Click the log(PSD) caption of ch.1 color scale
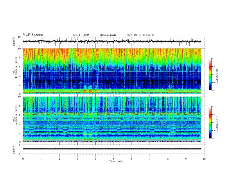The image size is (230, 178). (218, 76)
